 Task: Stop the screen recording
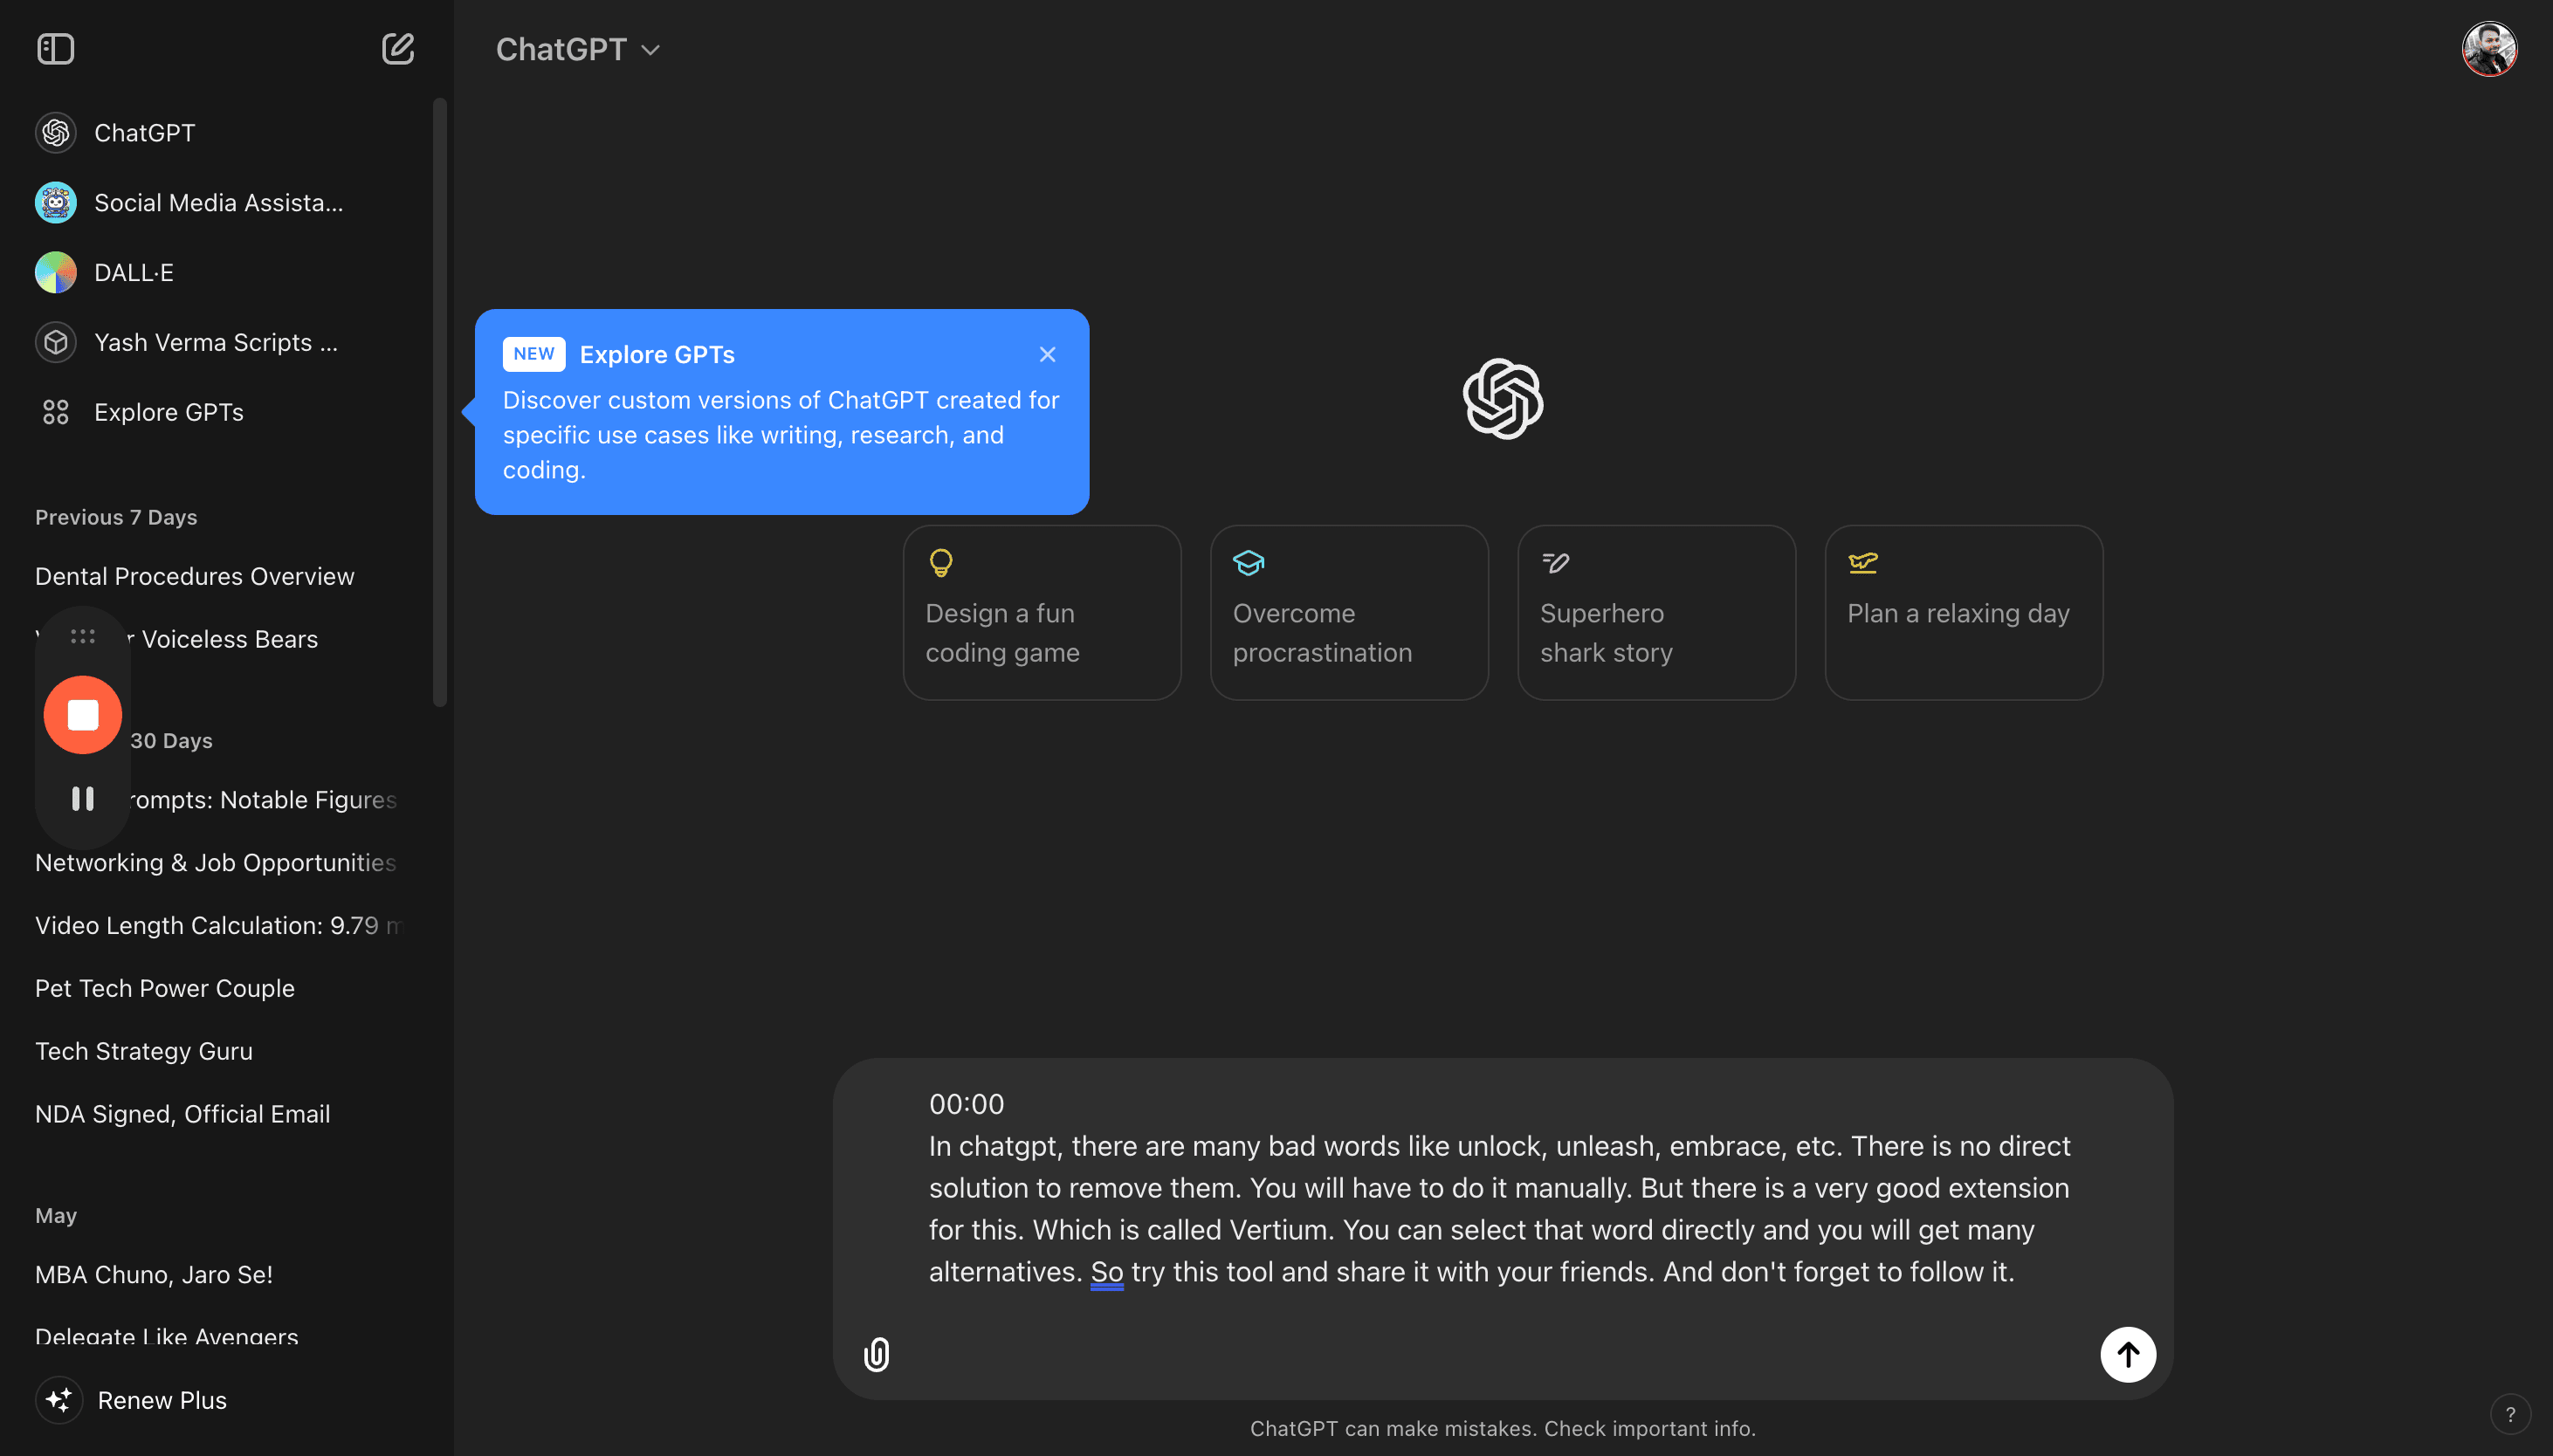pyautogui.click(x=83, y=715)
